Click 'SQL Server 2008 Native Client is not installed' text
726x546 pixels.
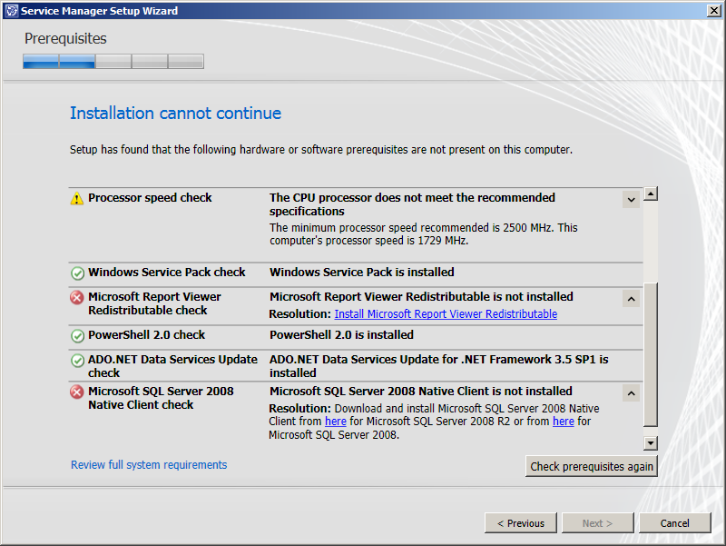tap(421, 392)
